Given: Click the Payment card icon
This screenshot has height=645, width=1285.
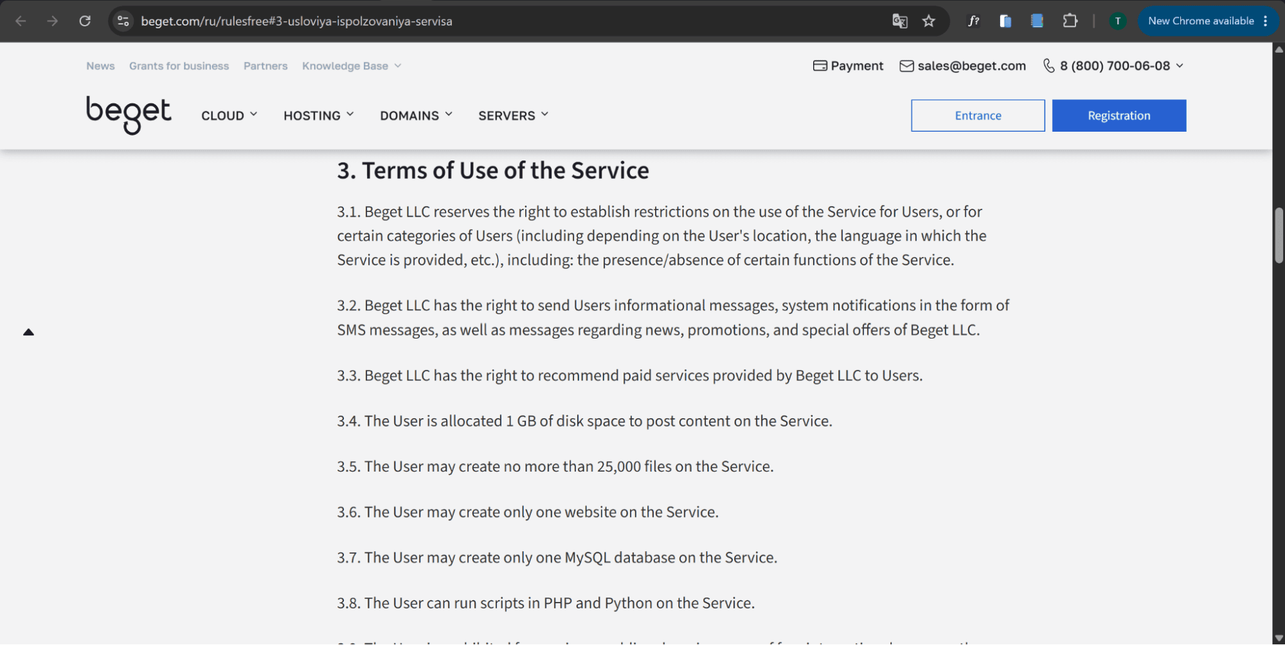Looking at the screenshot, I should click(820, 66).
